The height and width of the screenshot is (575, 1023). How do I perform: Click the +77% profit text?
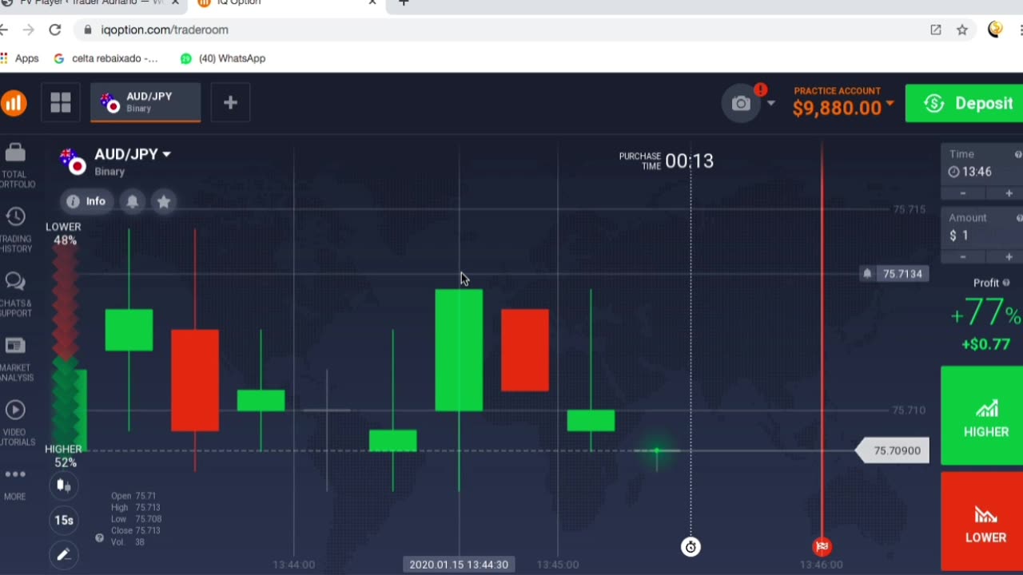click(x=985, y=314)
